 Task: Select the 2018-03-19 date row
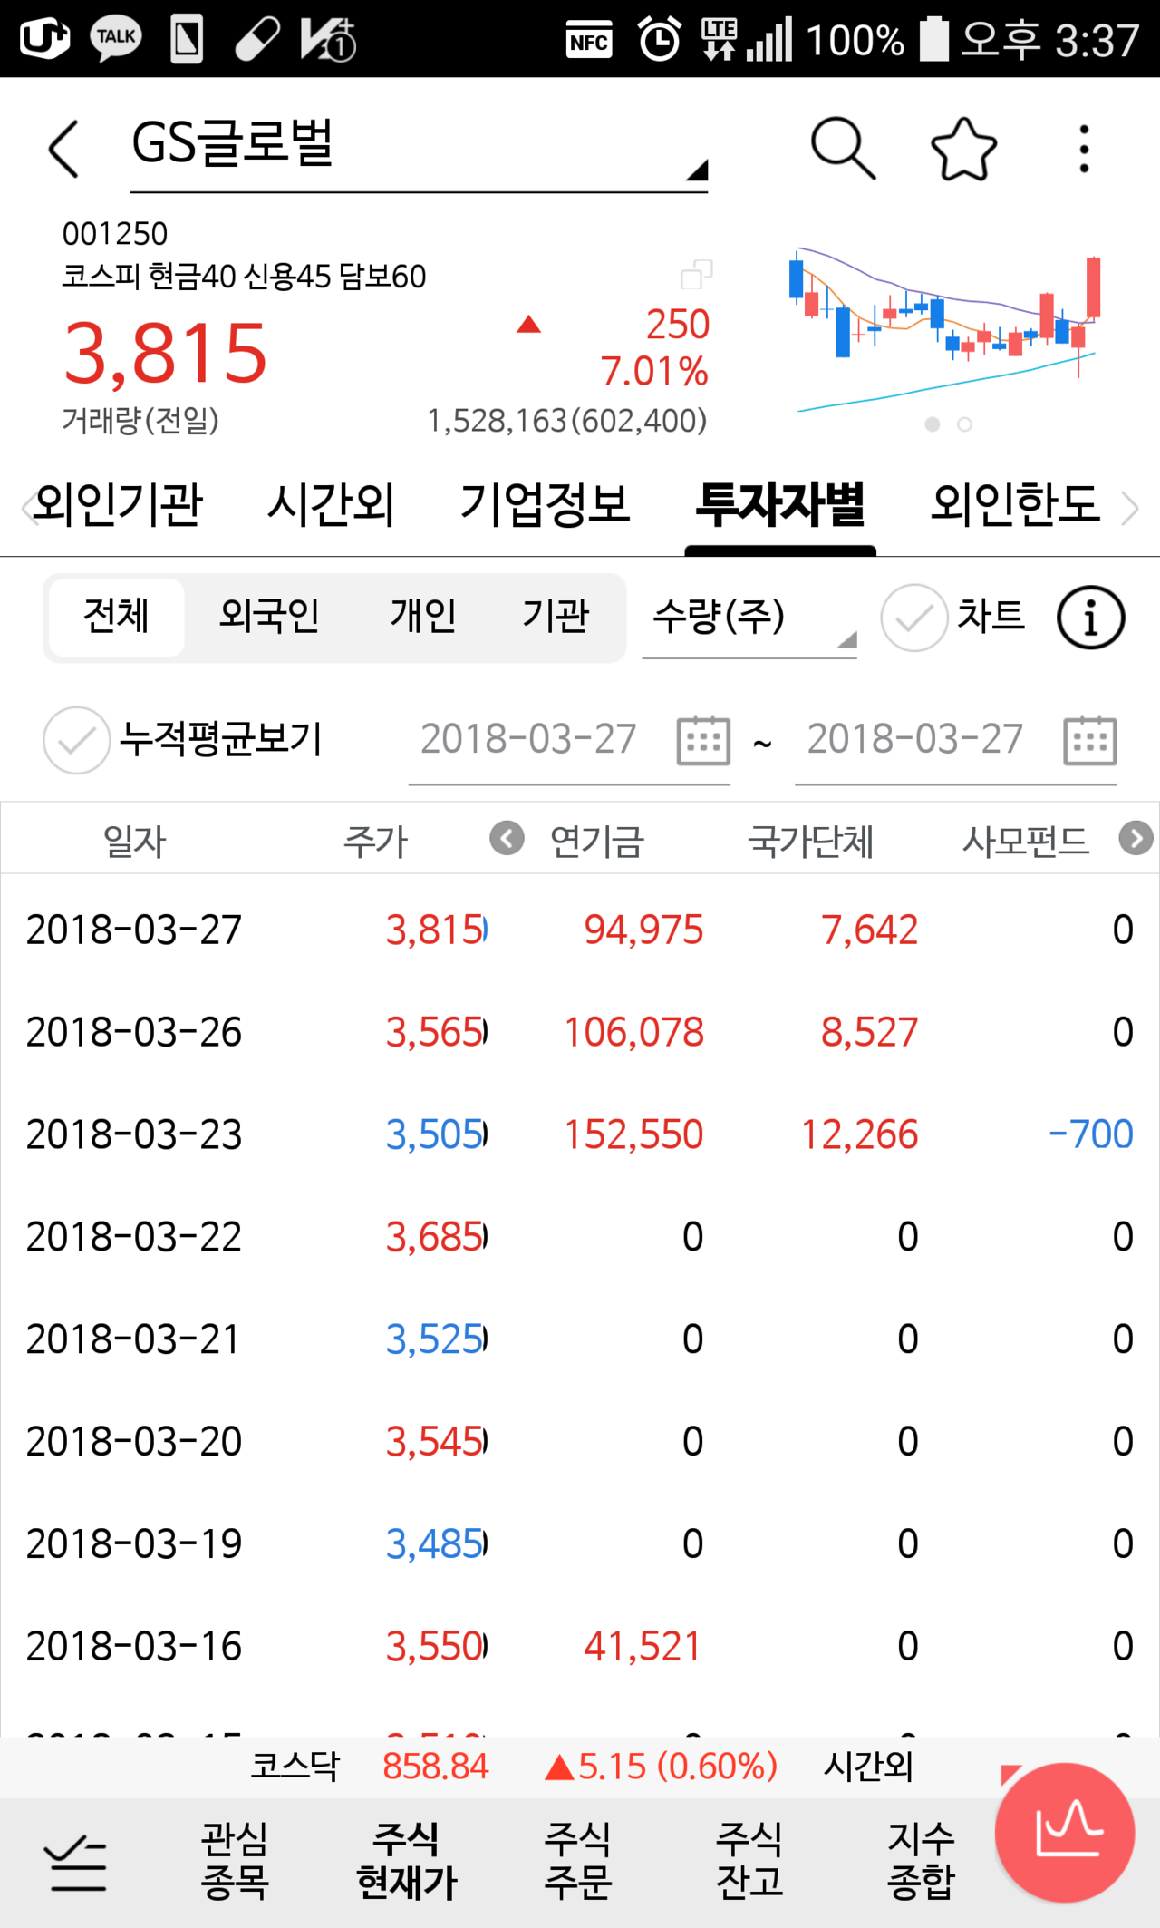[580, 1544]
